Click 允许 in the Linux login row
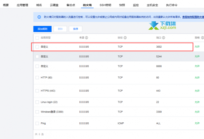The height and width of the screenshot is (139, 204). tap(197, 102)
